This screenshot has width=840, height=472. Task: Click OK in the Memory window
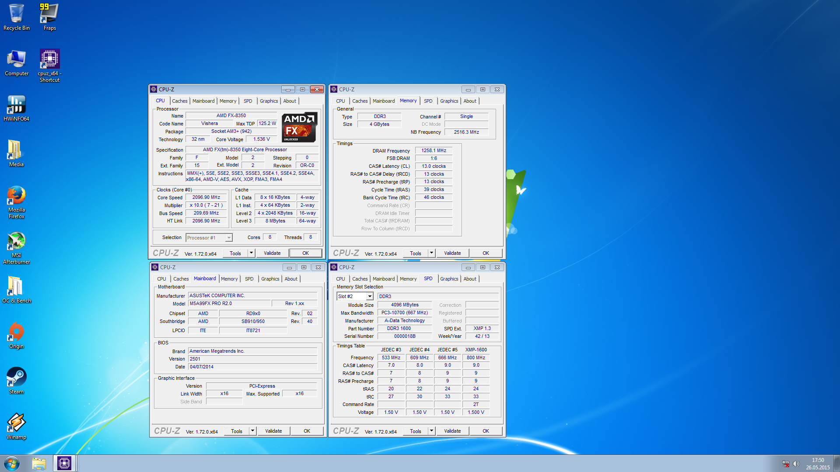pos(486,253)
